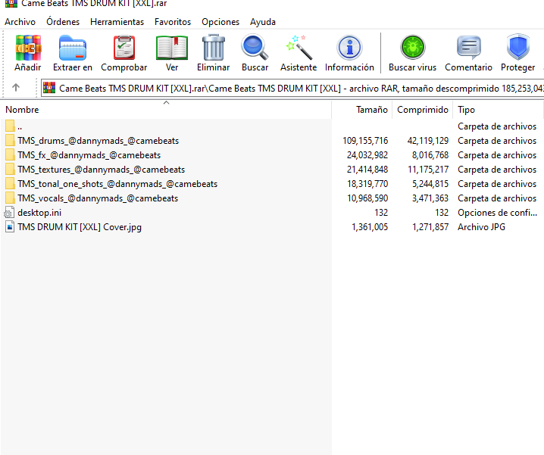Open the Opciones menu
Image resolution: width=544 pixels, height=455 pixels.
(220, 22)
